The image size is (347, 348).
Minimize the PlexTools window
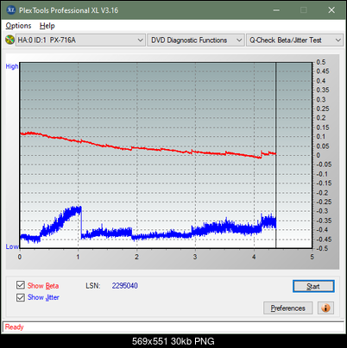[x=276, y=10]
